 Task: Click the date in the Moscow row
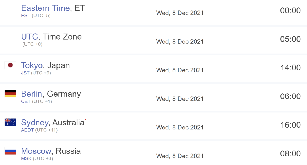pos(180,156)
